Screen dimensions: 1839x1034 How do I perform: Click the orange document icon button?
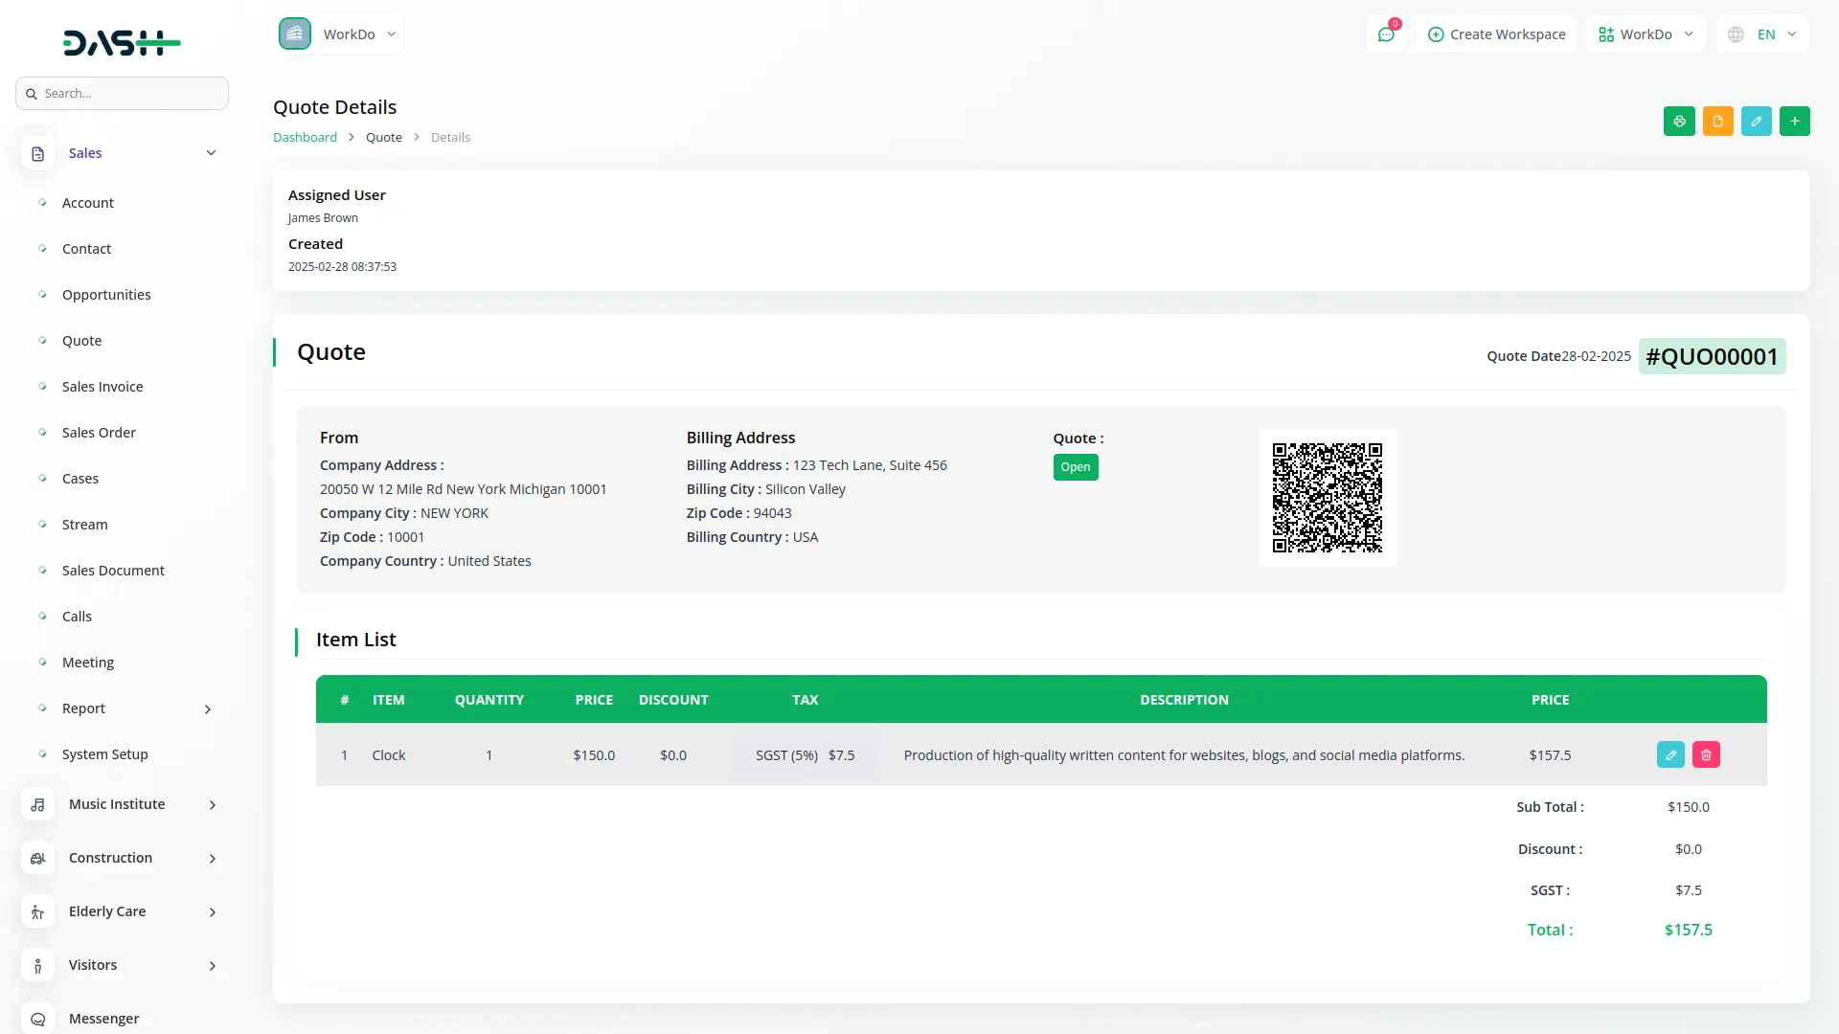pyautogui.click(x=1717, y=122)
